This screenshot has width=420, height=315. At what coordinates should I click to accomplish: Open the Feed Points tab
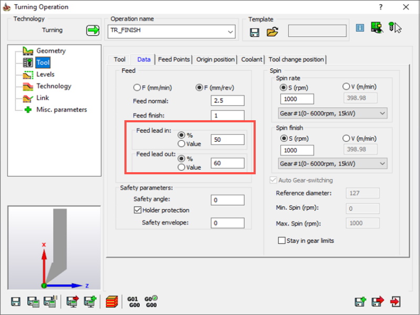[174, 59]
